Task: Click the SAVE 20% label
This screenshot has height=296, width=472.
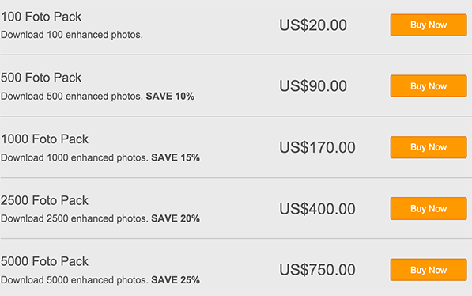Action: [176, 218]
